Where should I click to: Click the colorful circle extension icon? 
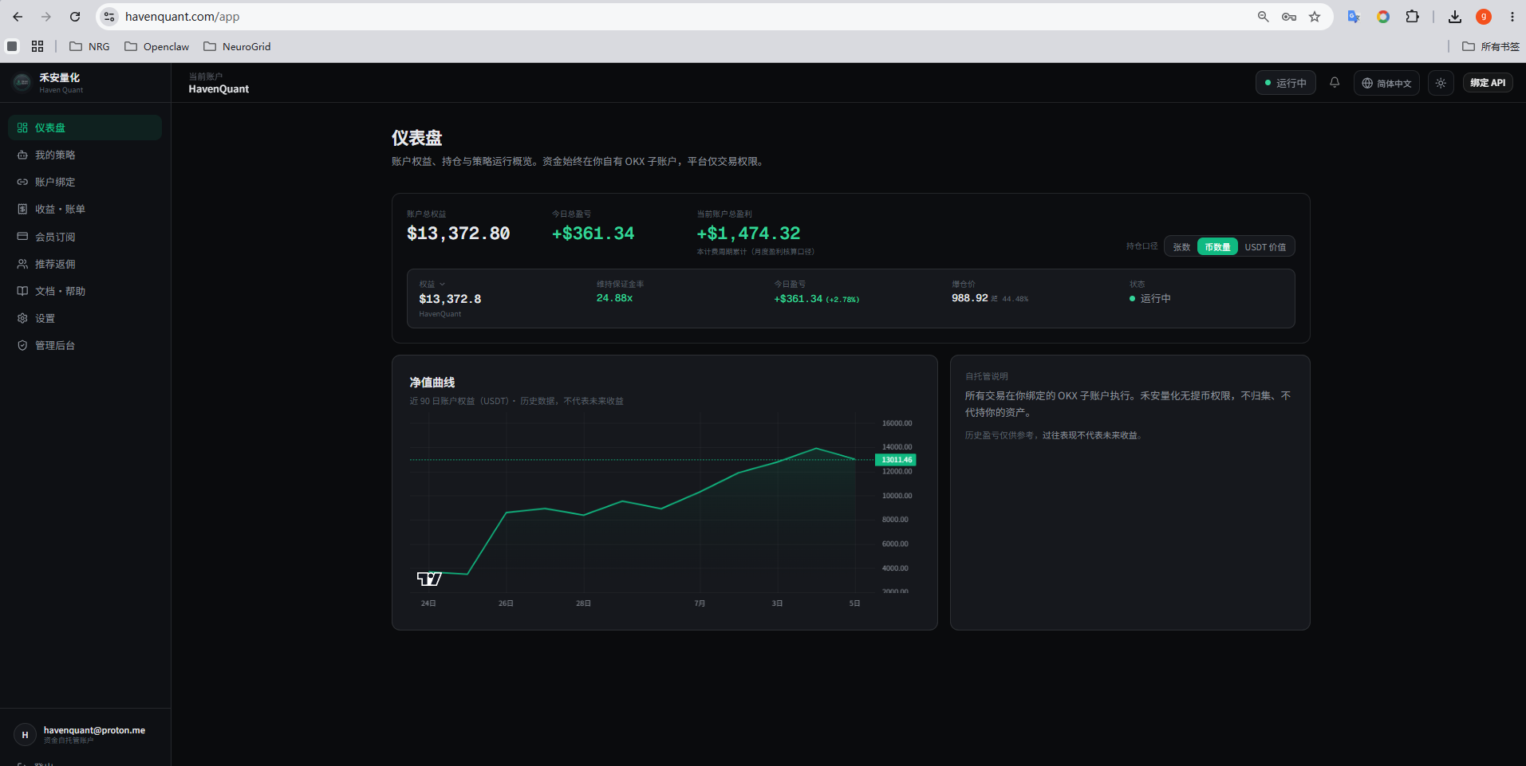[x=1383, y=17]
